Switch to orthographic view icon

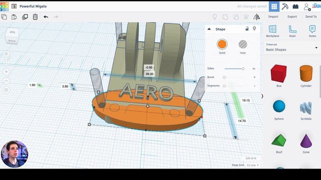click(x=6, y=90)
